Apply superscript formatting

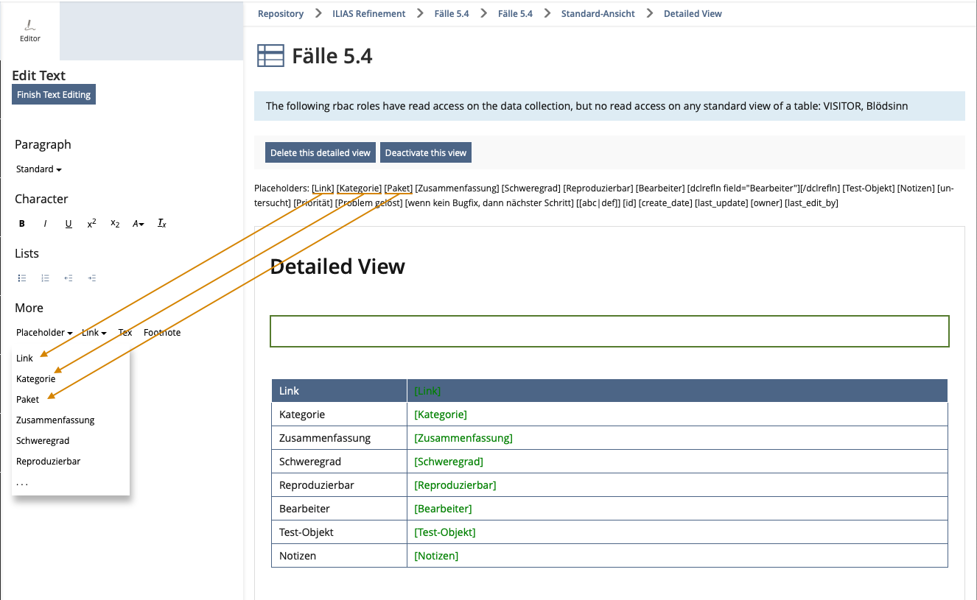[91, 224]
